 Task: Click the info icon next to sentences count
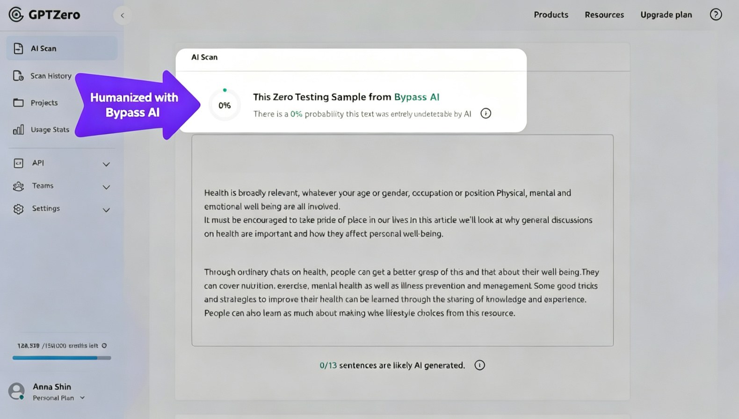(x=479, y=365)
